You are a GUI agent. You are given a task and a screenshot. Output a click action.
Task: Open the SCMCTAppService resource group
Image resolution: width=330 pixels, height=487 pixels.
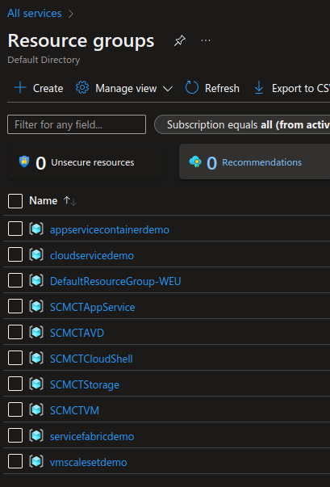[x=93, y=307]
